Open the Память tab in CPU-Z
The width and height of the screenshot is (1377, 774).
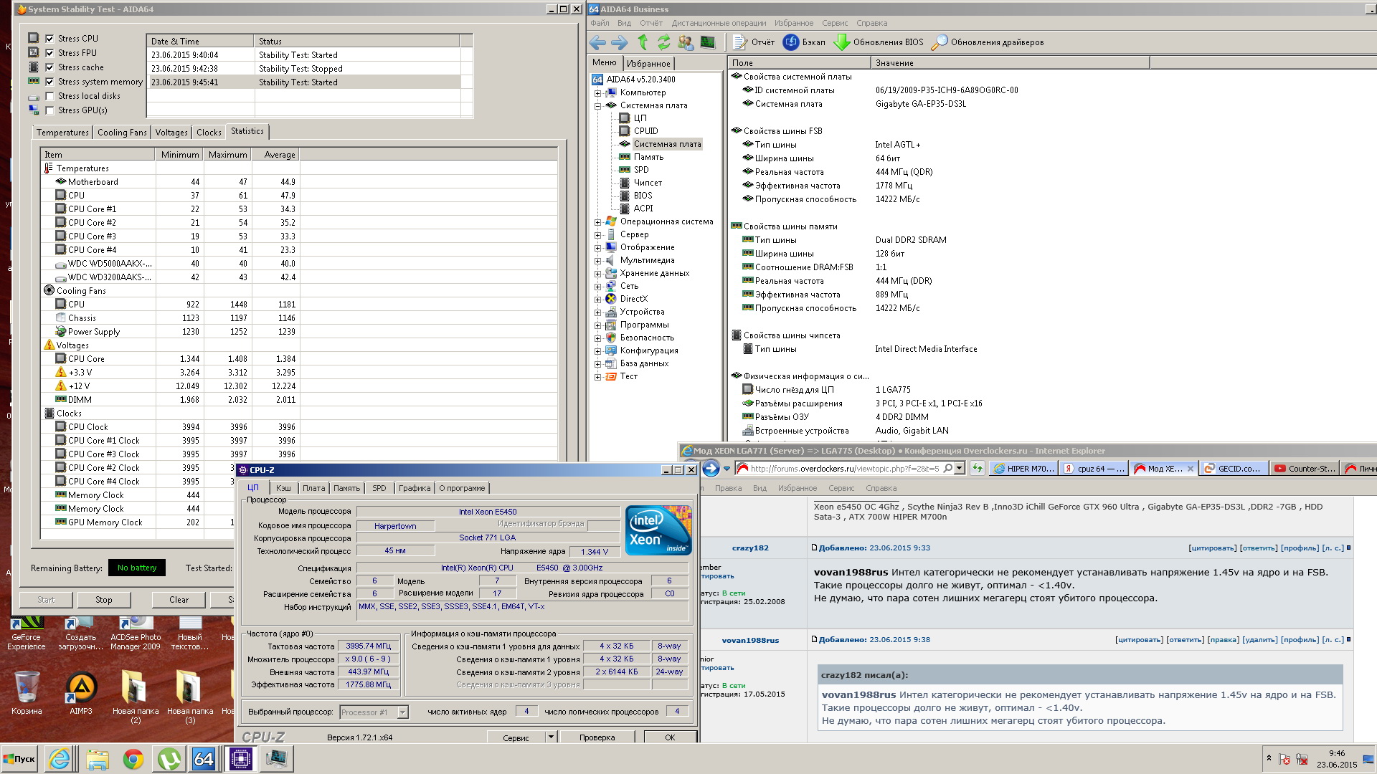(x=346, y=488)
